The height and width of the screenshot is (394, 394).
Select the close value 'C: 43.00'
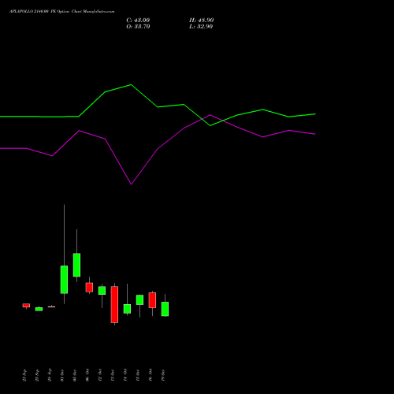(138, 20)
